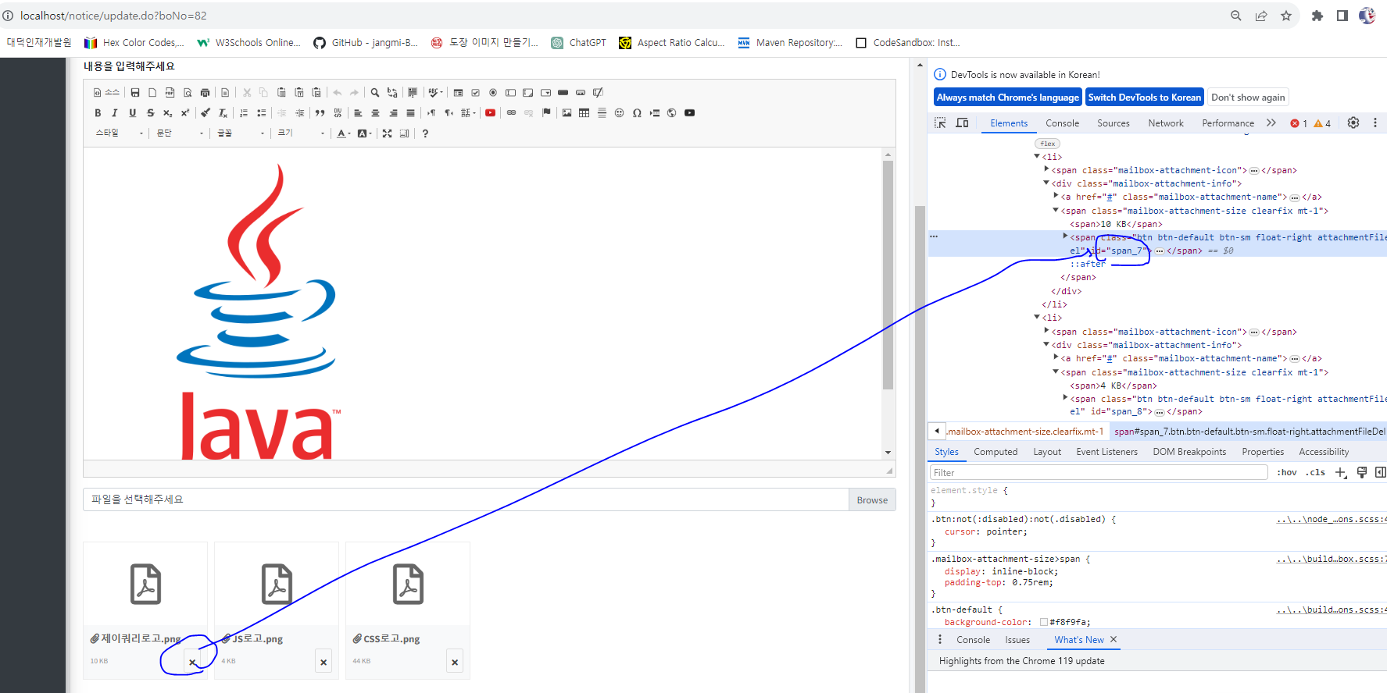The width and height of the screenshot is (1387, 693).
Task: Click the Insert bulleted list icon
Action: (261, 113)
